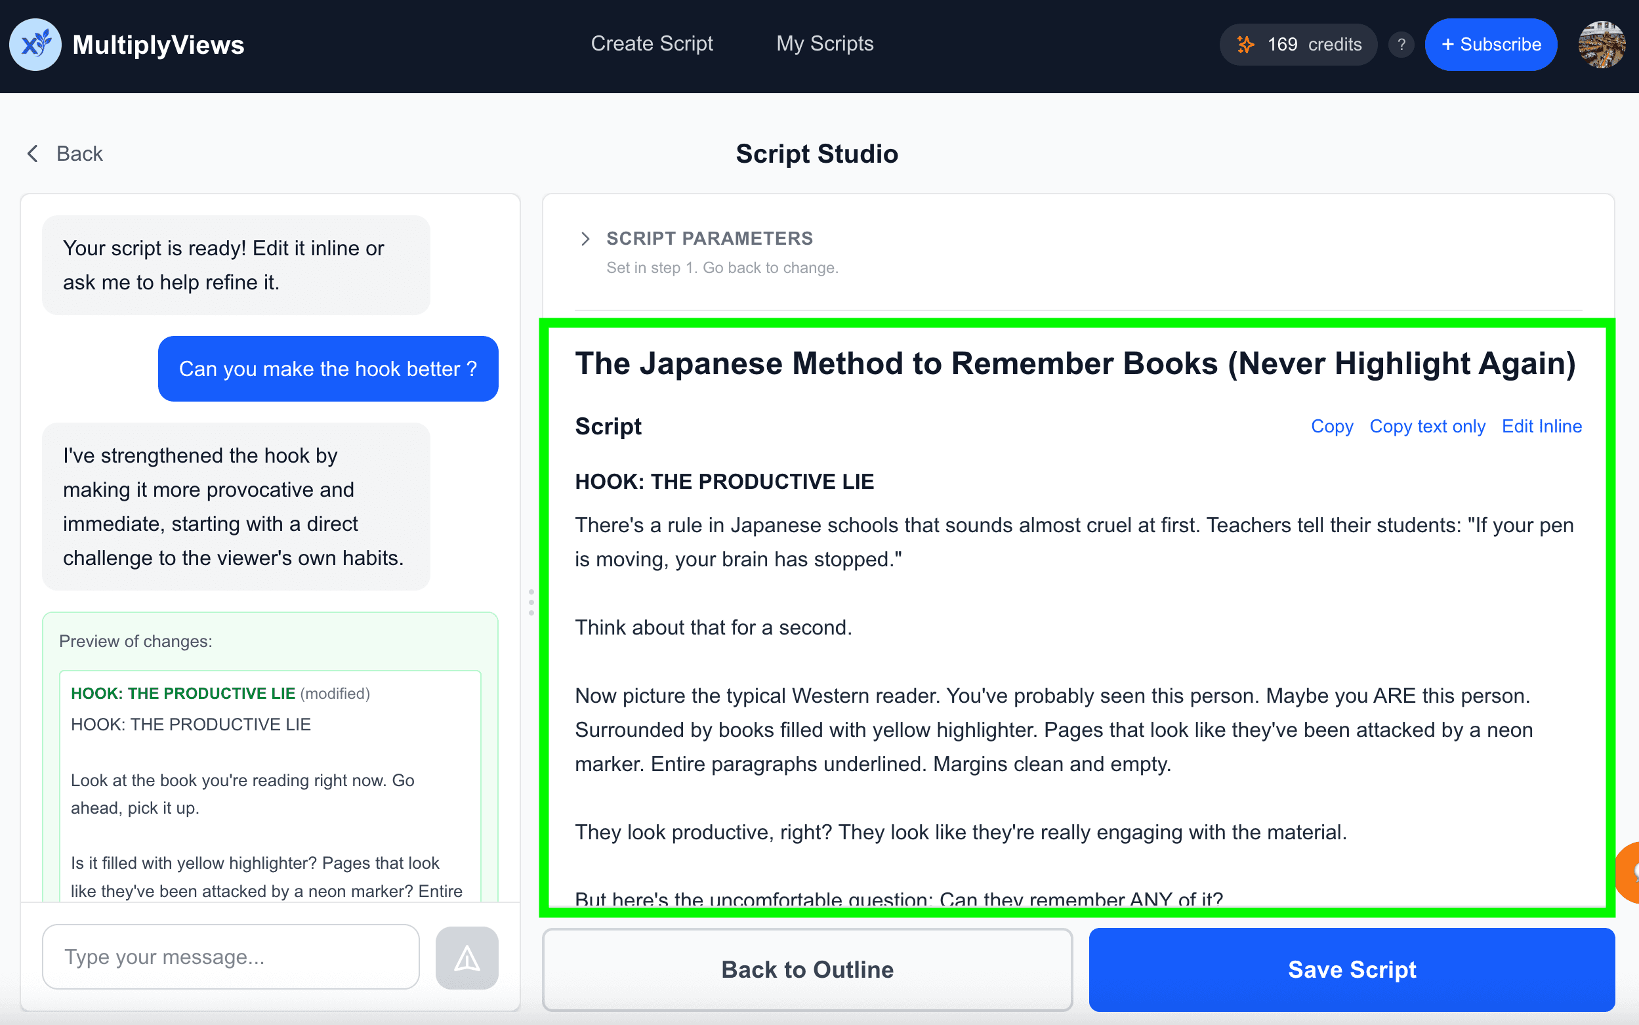Click the message input field
Viewport: 1639px width, 1025px height.
[230, 957]
